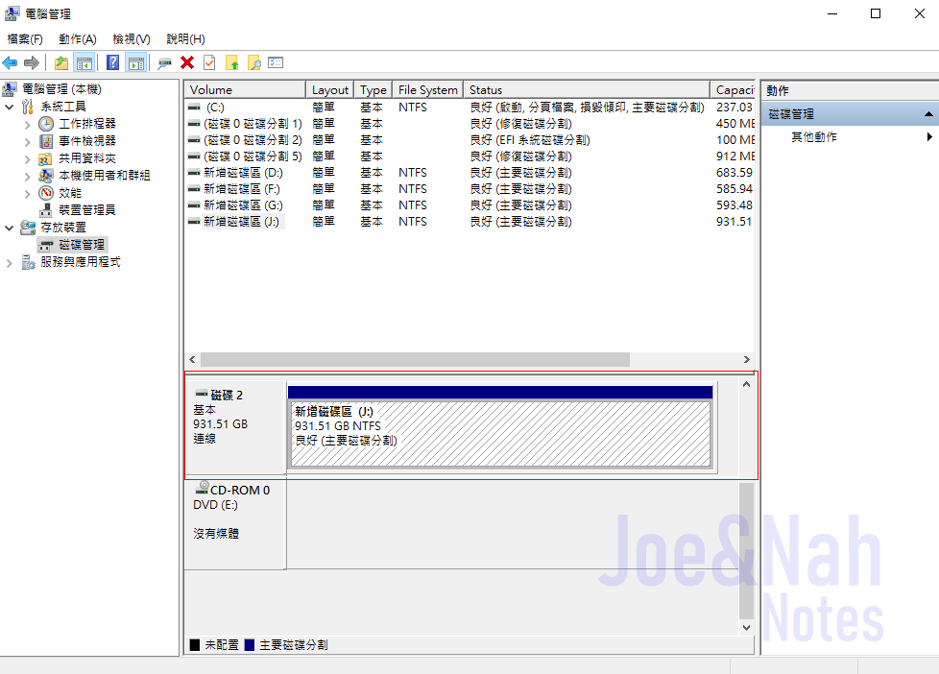
Task: Select 本機使用者和群組 tree item
Action: pos(105,176)
